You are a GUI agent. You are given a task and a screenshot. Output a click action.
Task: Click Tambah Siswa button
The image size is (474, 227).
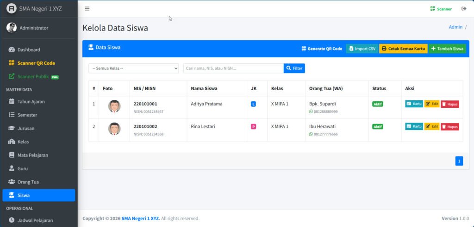coord(447,49)
